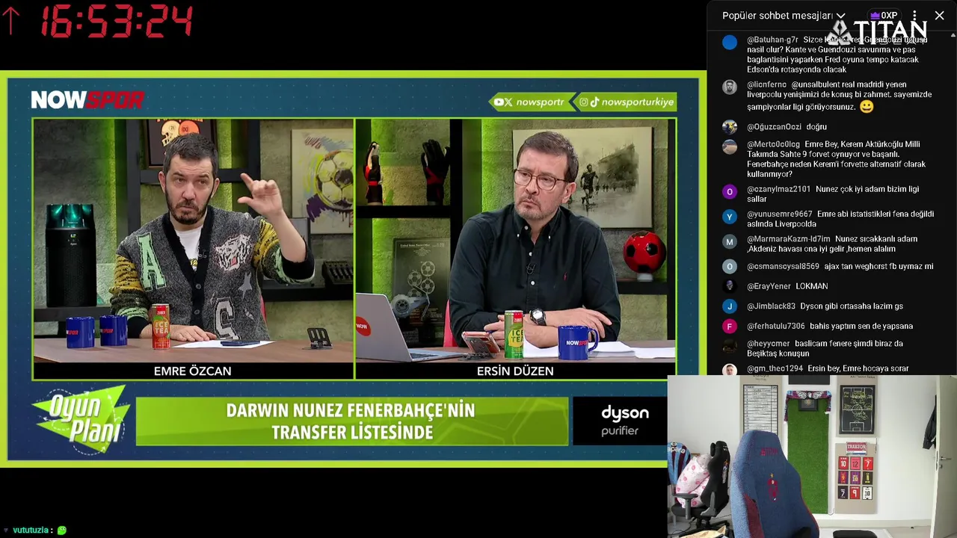
Task: Click the grey 'O' avatar of @osmansoysal8569
Action: click(x=730, y=267)
